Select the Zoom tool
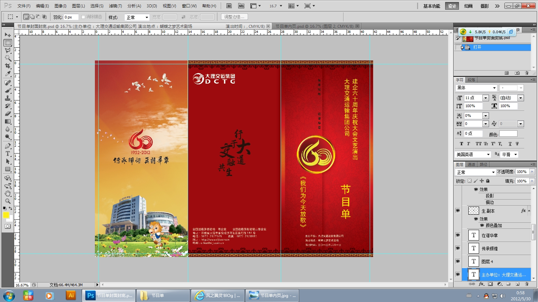 click(8, 201)
